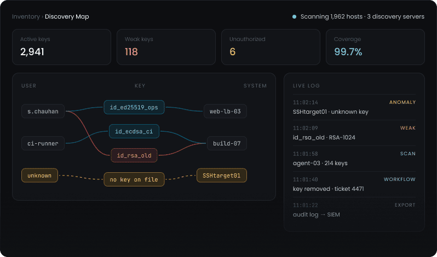Select the id_ed25519_ops key node
Screen dimensions: 437x257
click(134, 107)
